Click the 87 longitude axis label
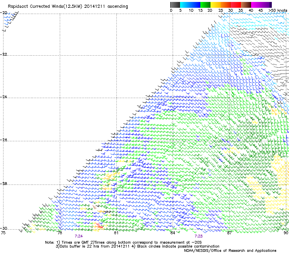Image resolution: width=289 pixels, height=253 pixels. [229, 233]
